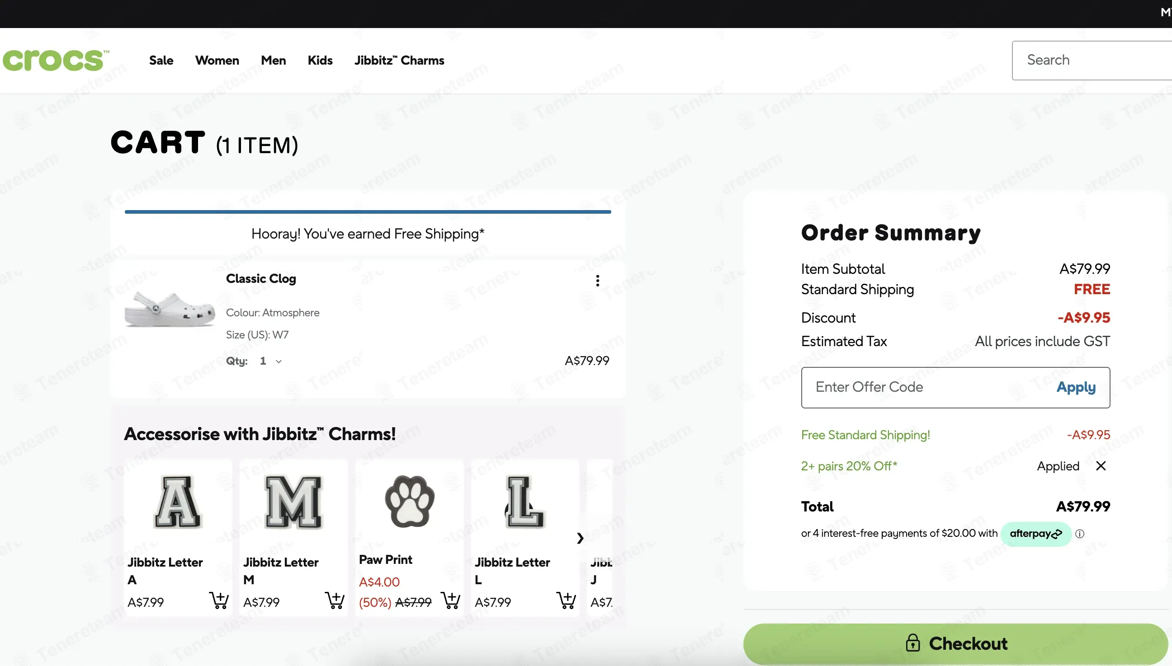Click the CART (1 ITEM) heading
The width and height of the screenshot is (1172, 666).
click(x=204, y=143)
